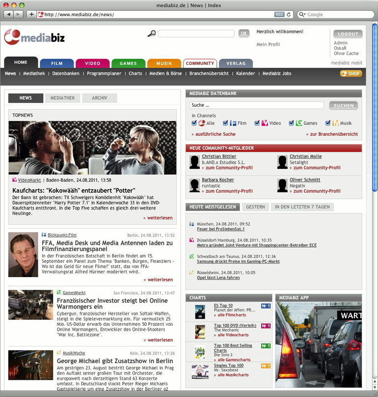Switch to the FILM tab
This screenshot has height=397, width=378.
click(56, 63)
